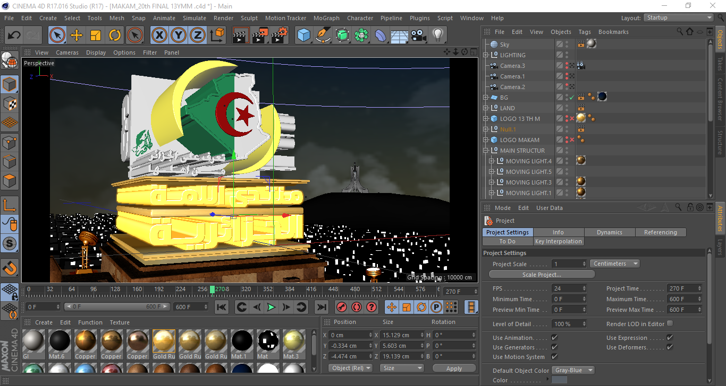Click the Floor environment icon

400,36
